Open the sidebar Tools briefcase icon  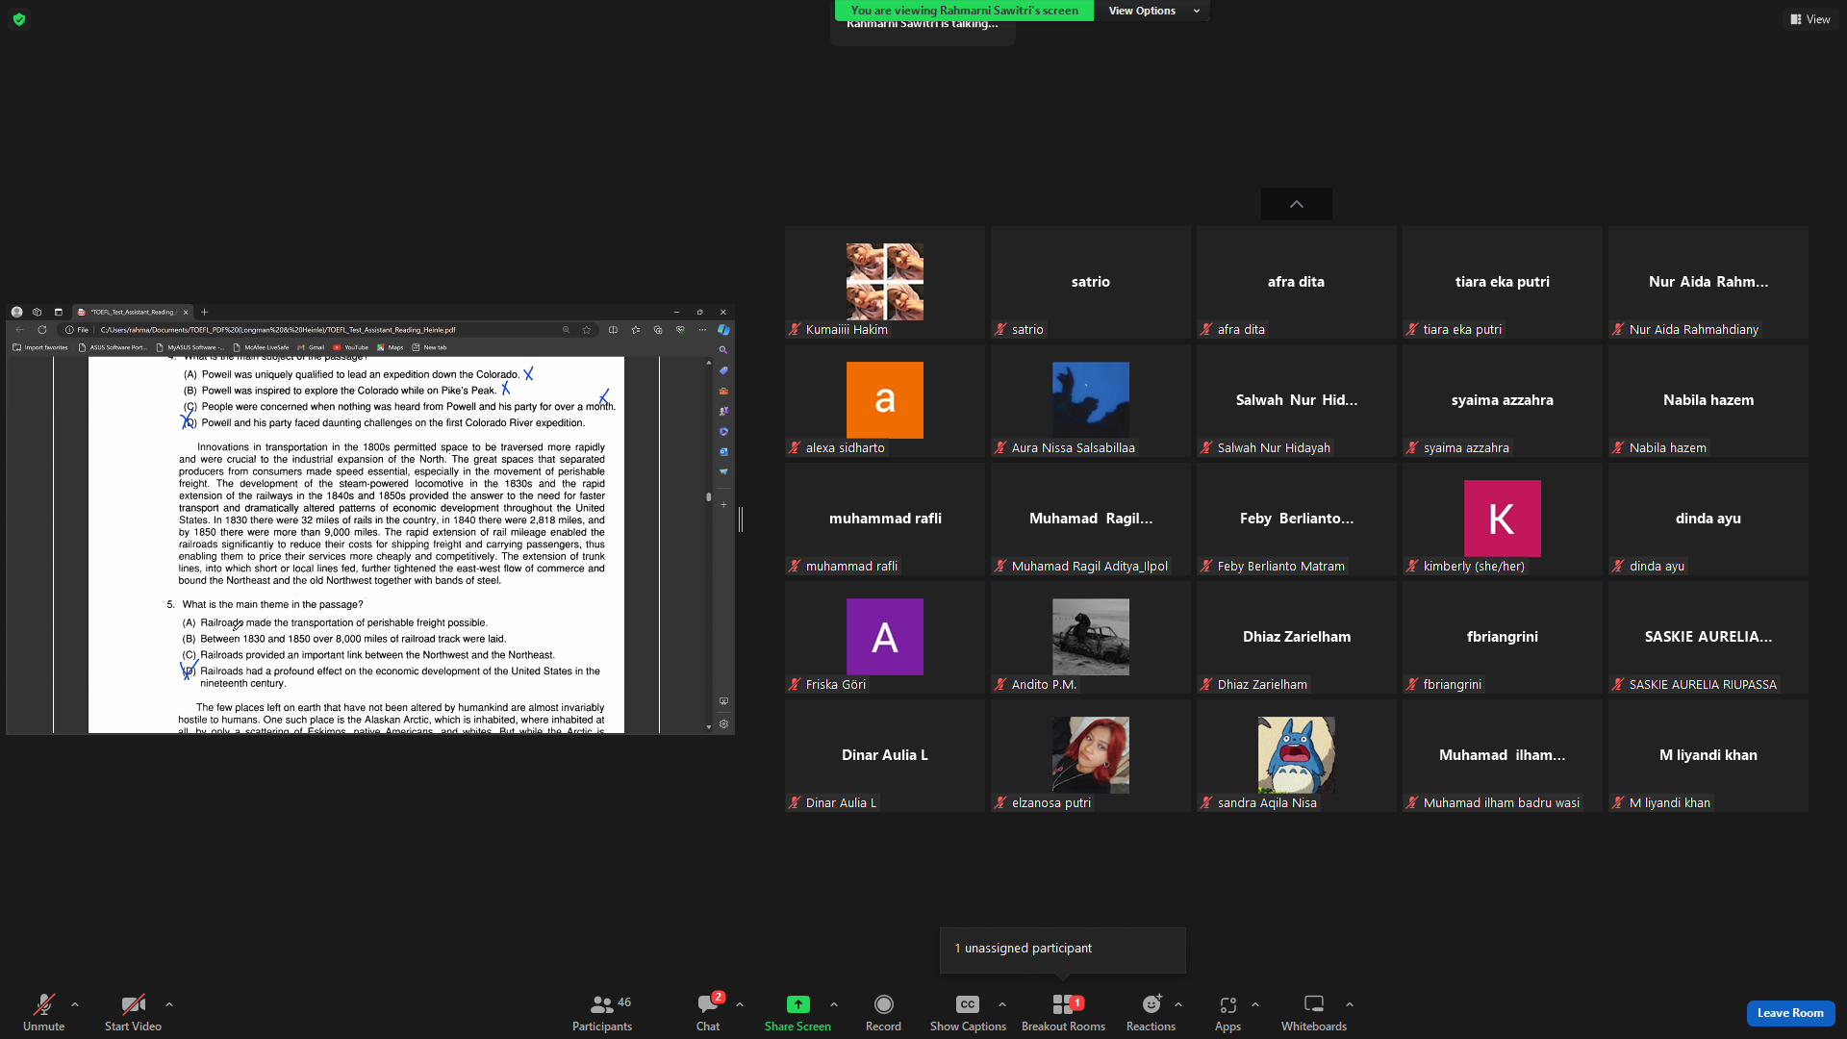pyautogui.click(x=723, y=391)
